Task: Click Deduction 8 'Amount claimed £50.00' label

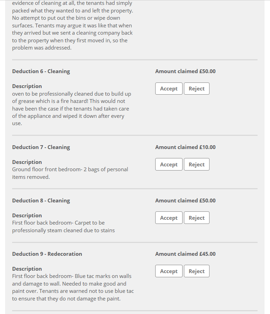Action: (x=185, y=201)
